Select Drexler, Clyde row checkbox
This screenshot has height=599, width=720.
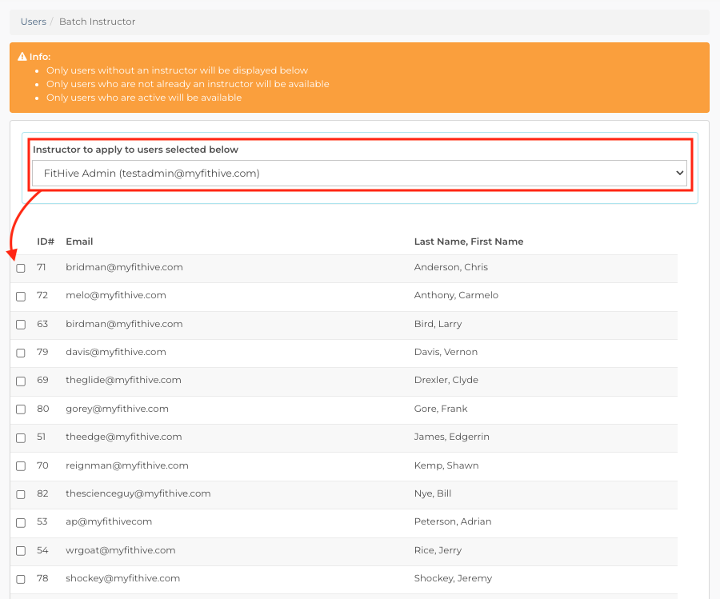coord(21,381)
